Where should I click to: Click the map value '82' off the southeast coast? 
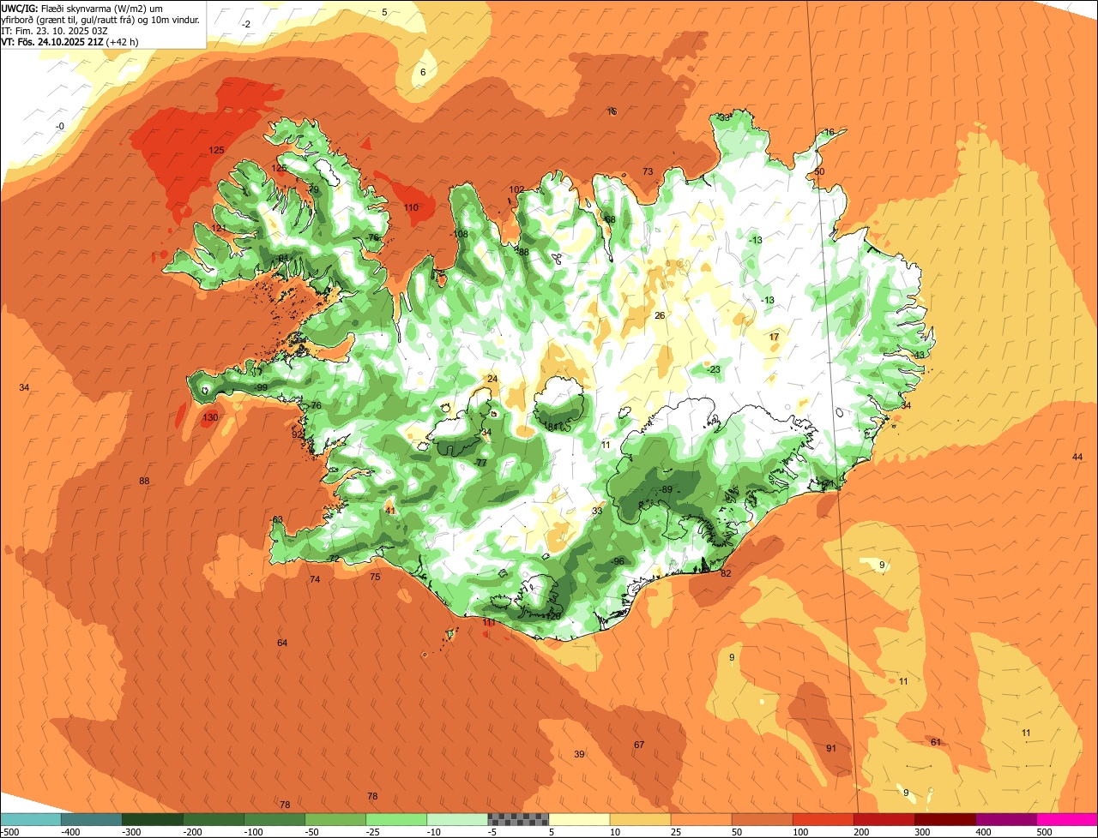pos(726,573)
